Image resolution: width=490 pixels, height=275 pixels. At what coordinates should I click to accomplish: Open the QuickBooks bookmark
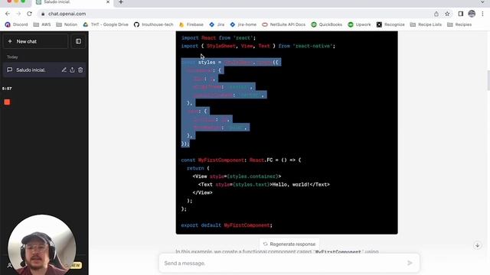[x=327, y=24]
